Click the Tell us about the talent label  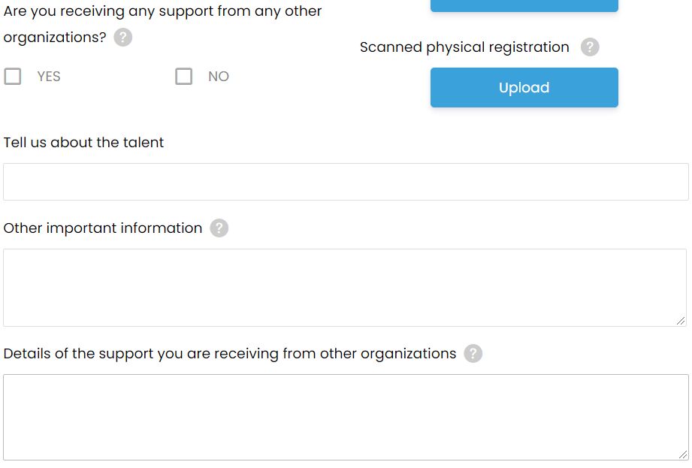pyautogui.click(x=83, y=143)
